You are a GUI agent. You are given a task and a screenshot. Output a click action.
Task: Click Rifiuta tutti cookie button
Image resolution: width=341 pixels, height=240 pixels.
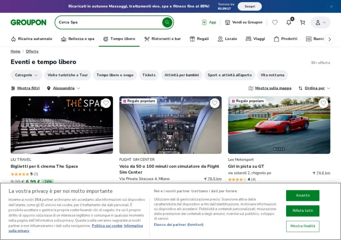302,210
